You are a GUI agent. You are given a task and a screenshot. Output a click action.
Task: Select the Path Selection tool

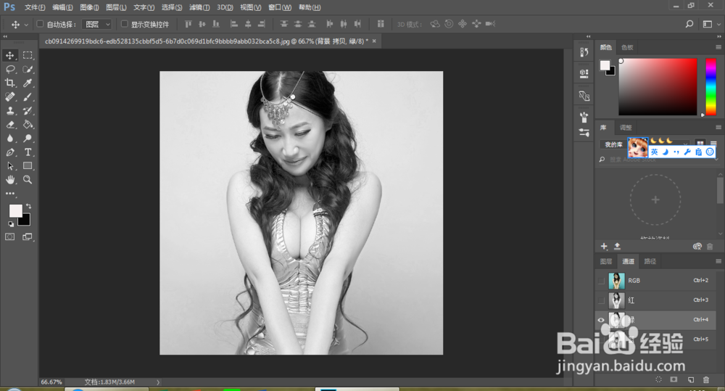(x=9, y=165)
